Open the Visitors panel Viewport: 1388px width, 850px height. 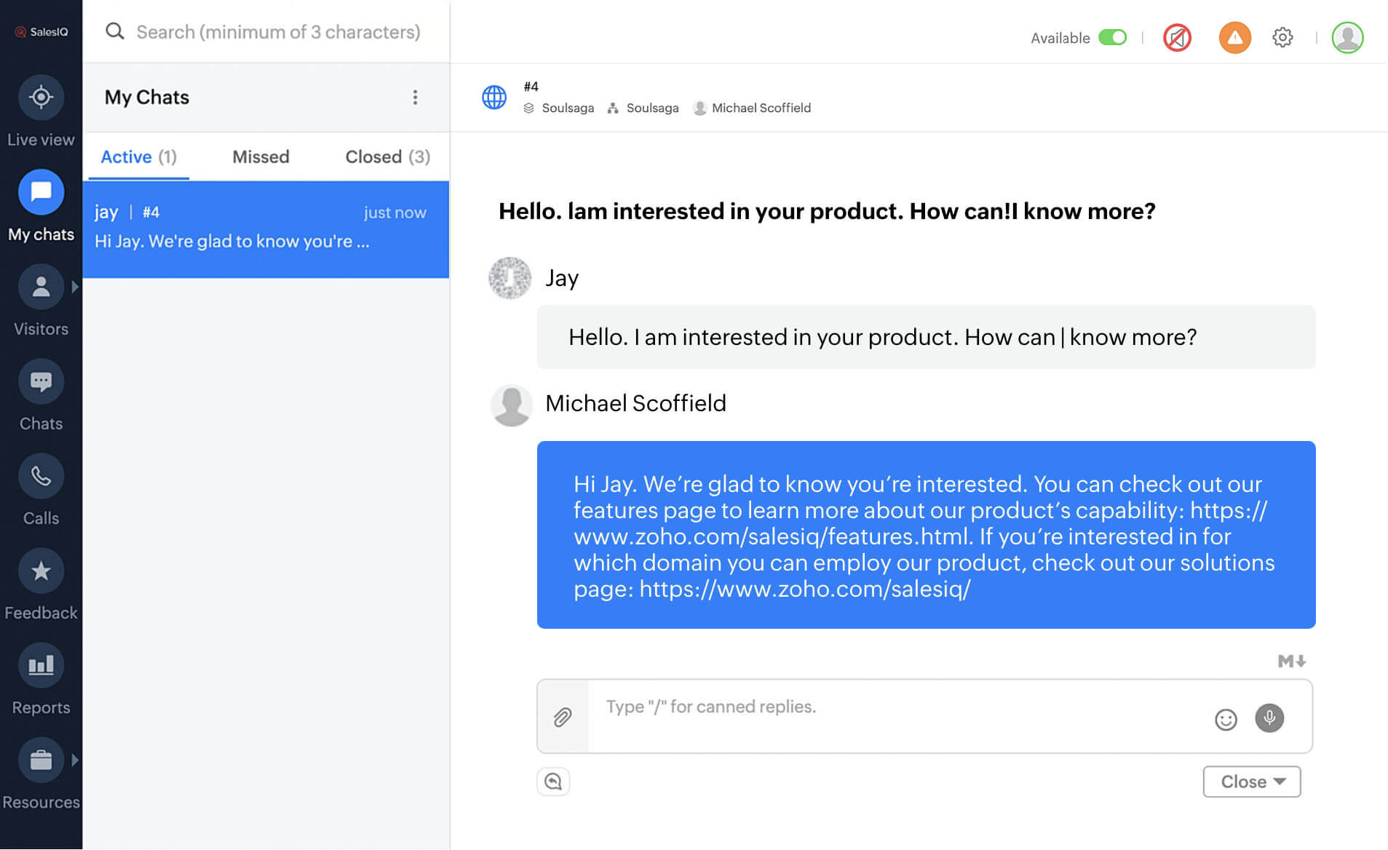(41, 287)
